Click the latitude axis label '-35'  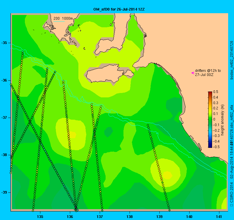coord(4,43)
